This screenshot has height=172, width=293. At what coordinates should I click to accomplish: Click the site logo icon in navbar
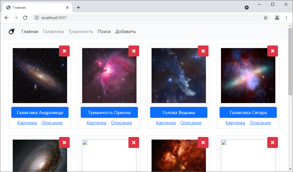click(12, 32)
